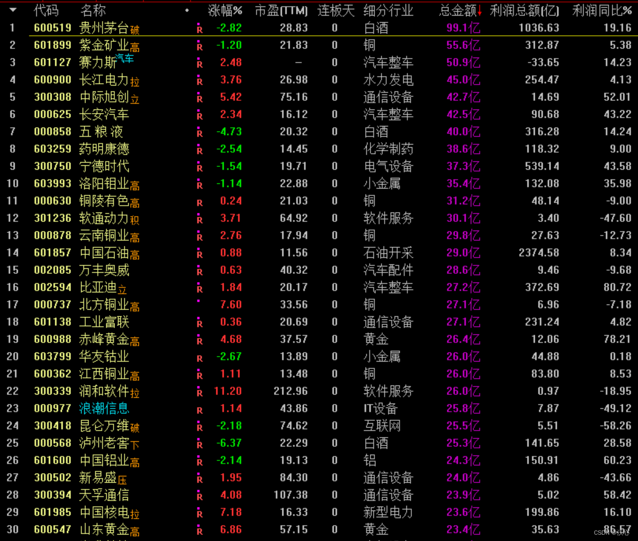Click the -6.37 change value for 泸州老窖

229,443
